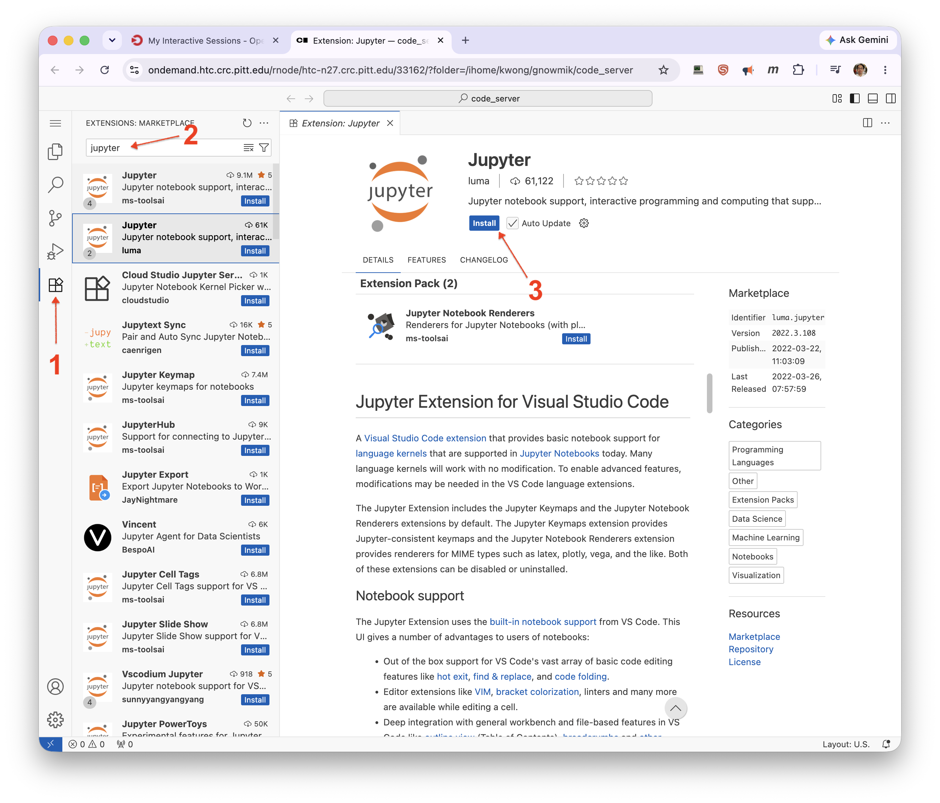Click the extension settings gear beside Auto Update
The image size is (940, 803).
coord(584,223)
